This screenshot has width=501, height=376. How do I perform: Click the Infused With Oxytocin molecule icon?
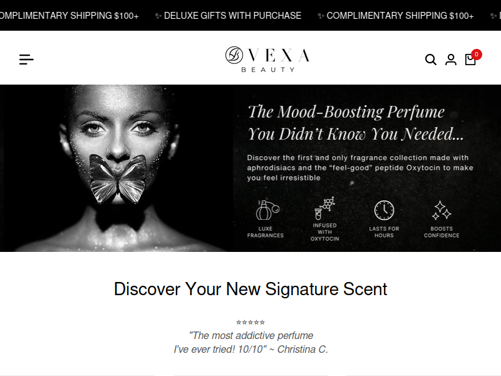click(x=324, y=208)
